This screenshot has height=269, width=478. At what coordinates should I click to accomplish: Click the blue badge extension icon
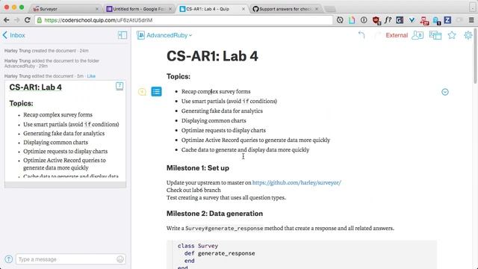(x=436, y=20)
